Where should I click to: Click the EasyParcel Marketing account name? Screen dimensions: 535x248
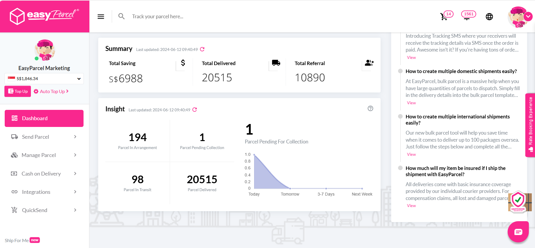point(44,68)
